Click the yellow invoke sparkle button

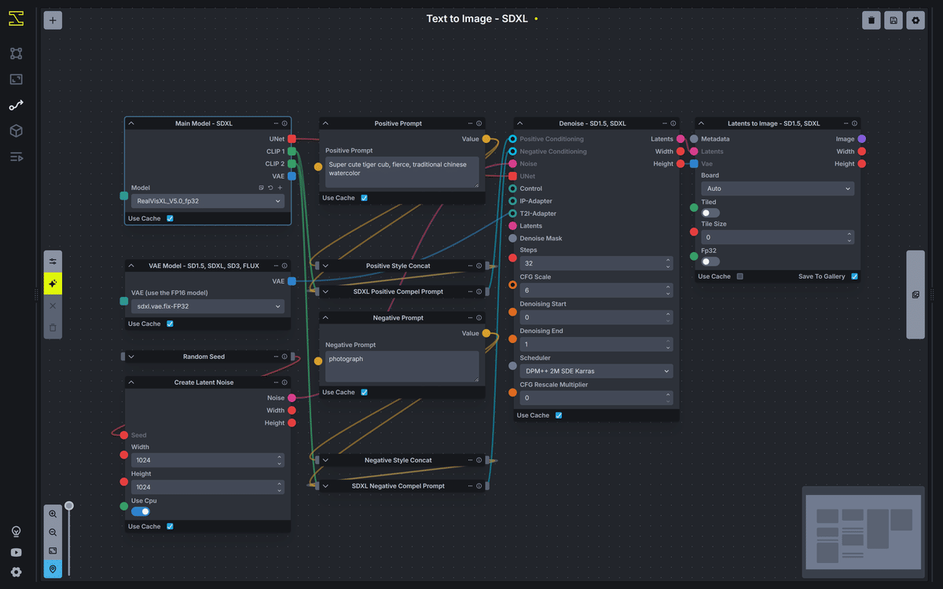[53, 284]
